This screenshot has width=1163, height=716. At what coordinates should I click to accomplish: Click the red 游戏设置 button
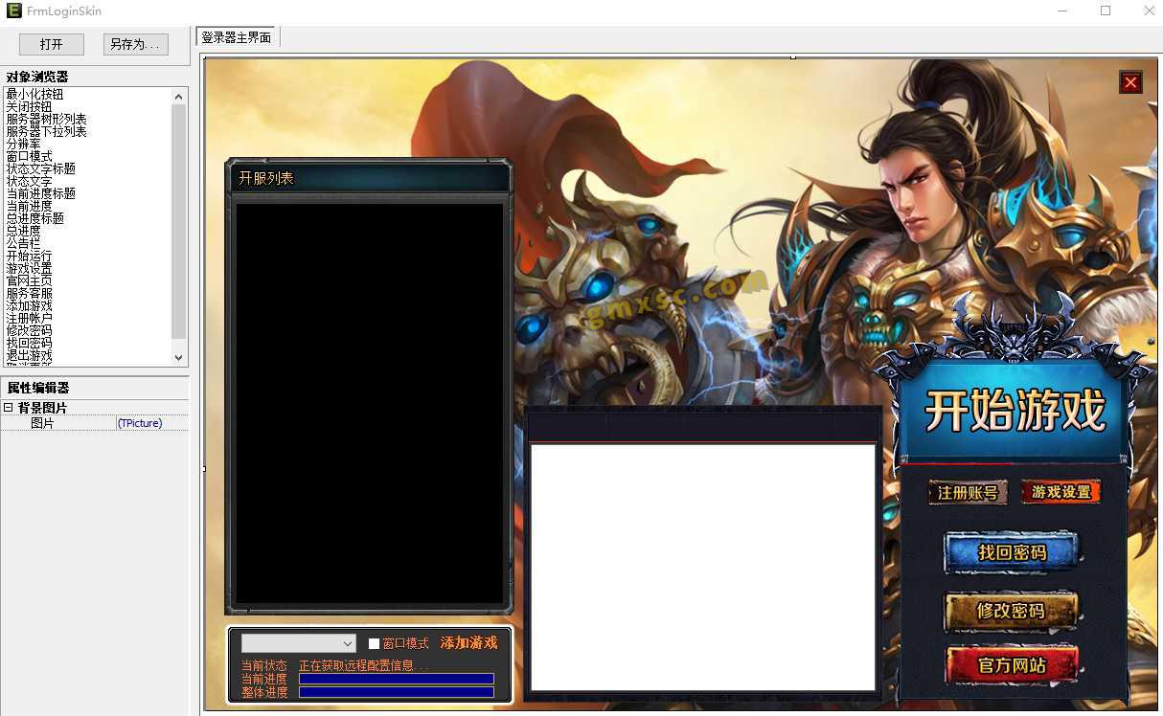coord(1061,492)
